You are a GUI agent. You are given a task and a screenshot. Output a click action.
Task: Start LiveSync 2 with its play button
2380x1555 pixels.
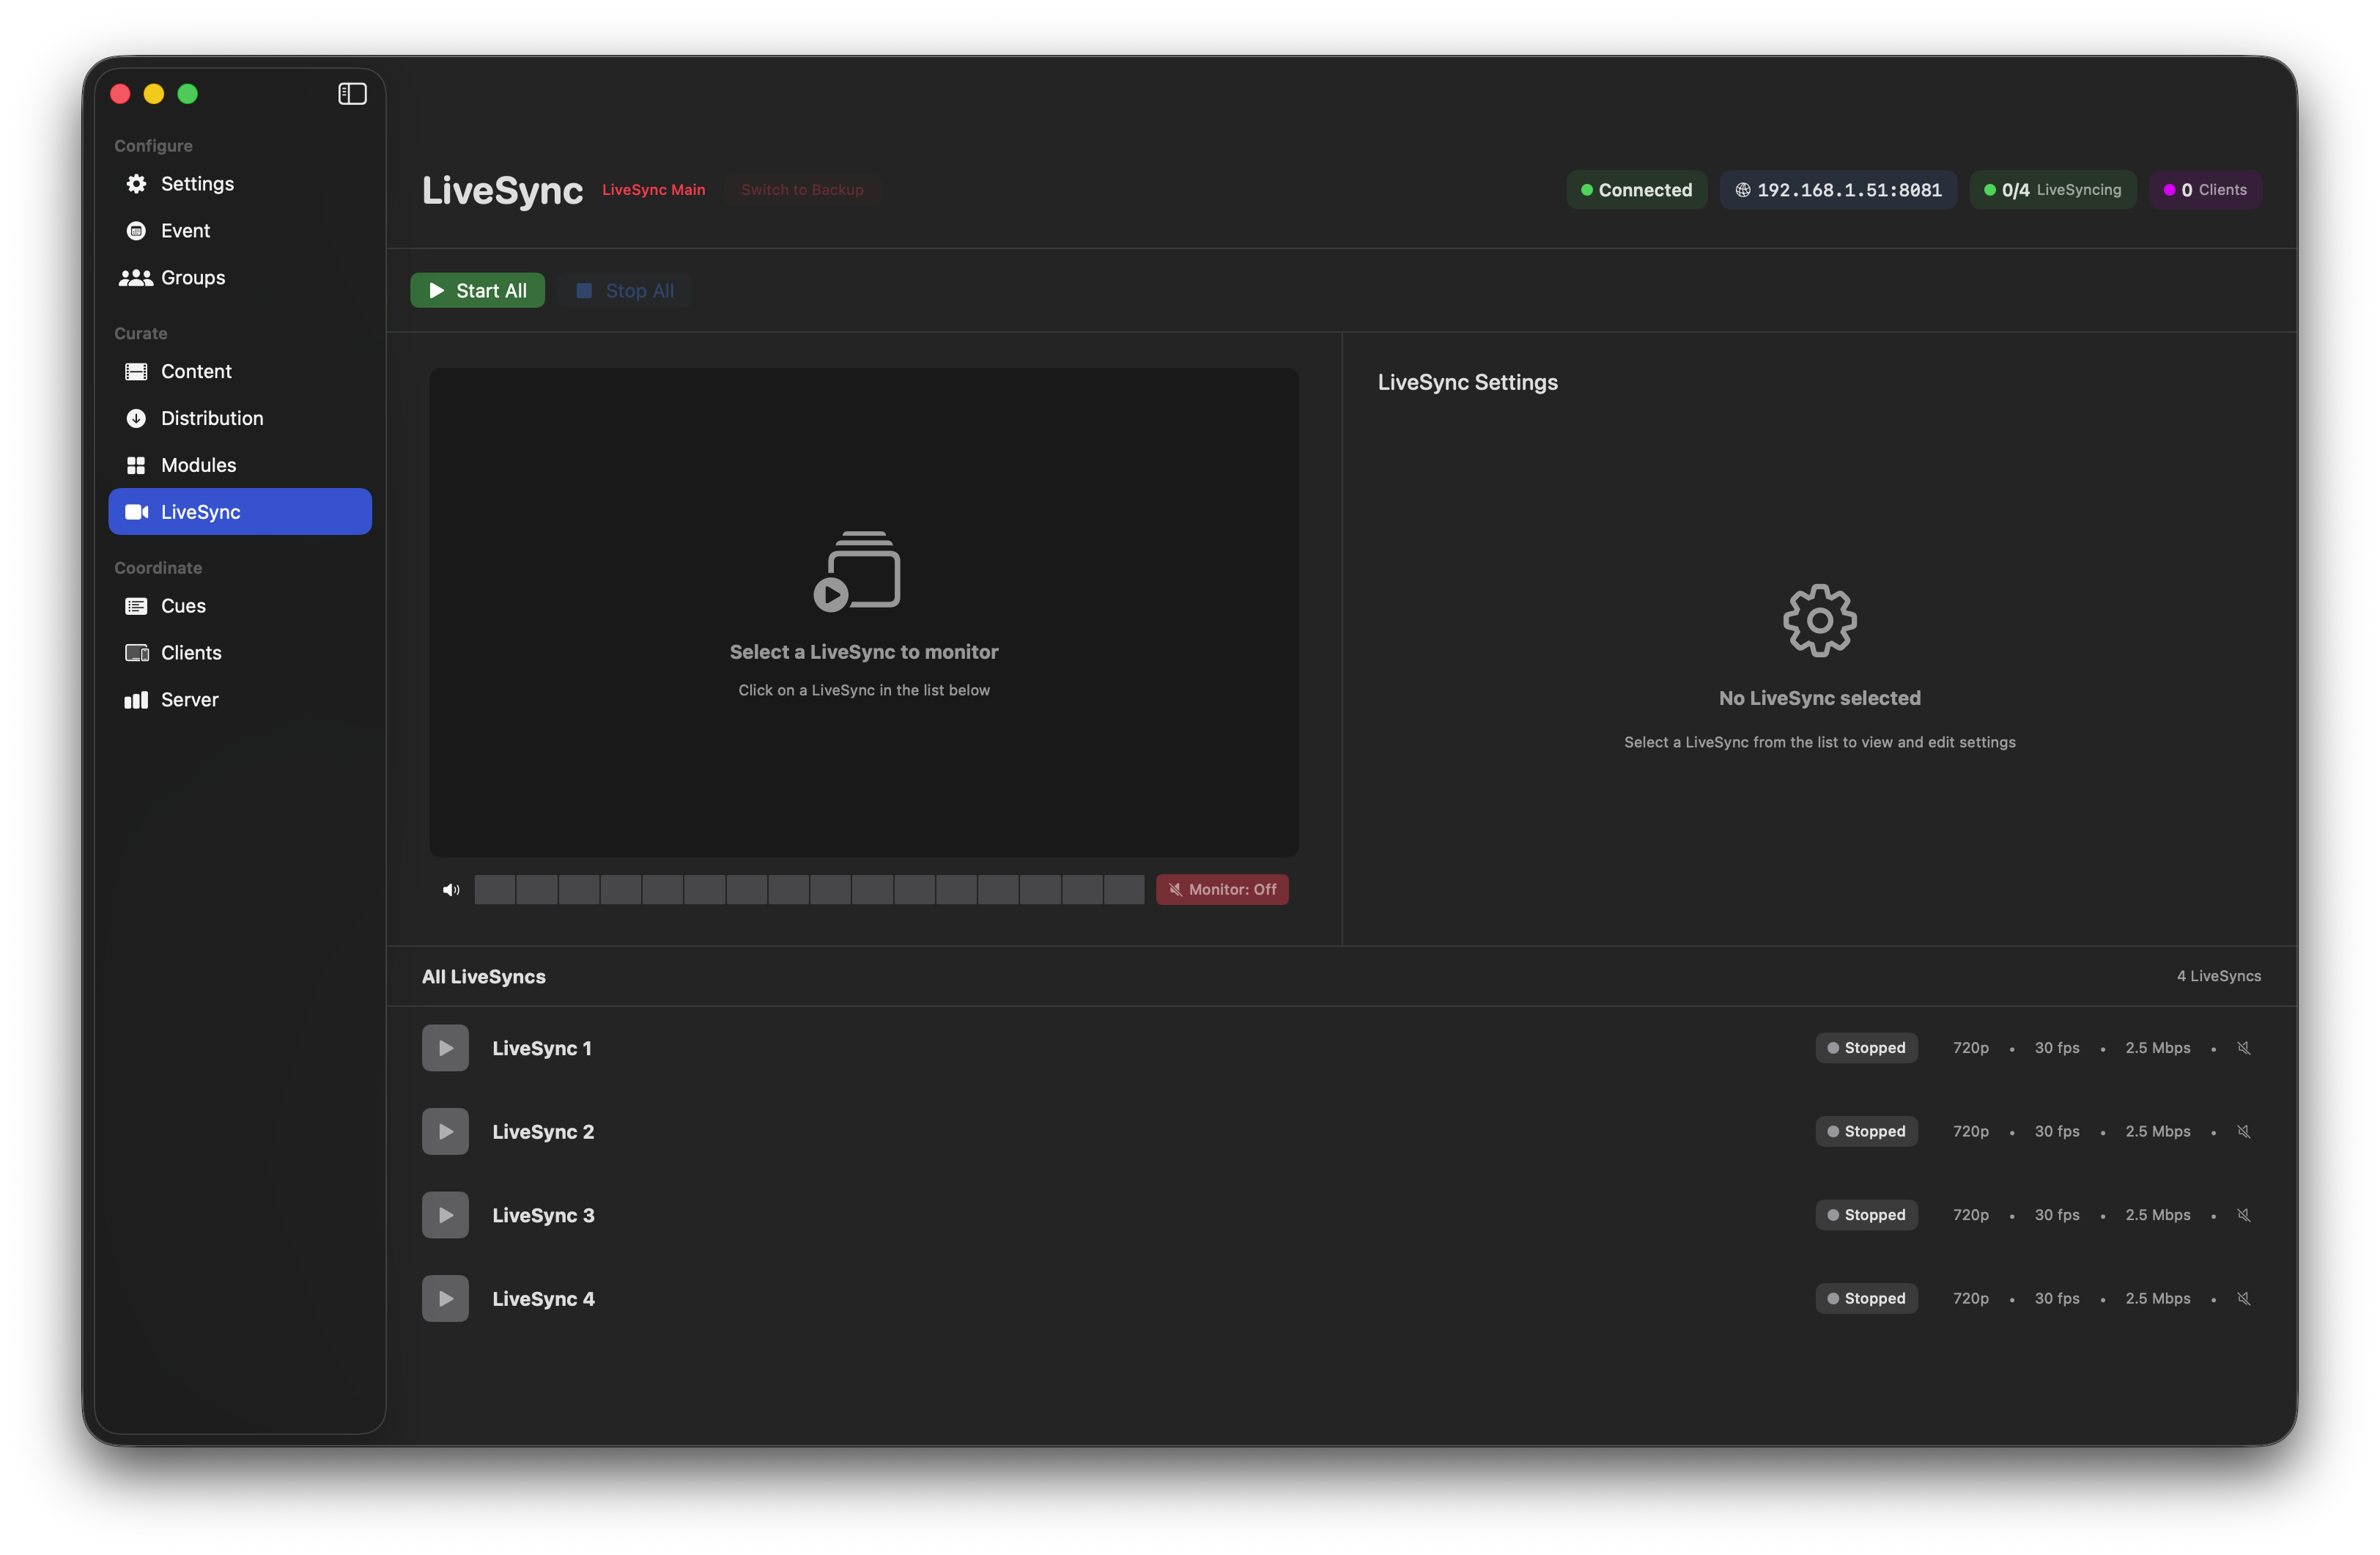pos(445,1132)
